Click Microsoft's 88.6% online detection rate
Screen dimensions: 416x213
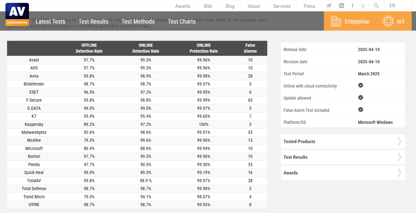(x=146, y=148)
